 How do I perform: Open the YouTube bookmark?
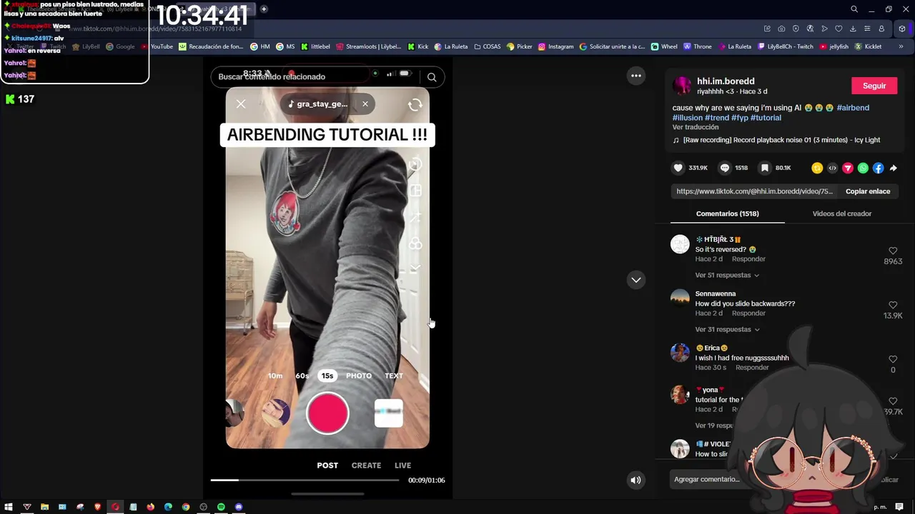coord(157,46)
